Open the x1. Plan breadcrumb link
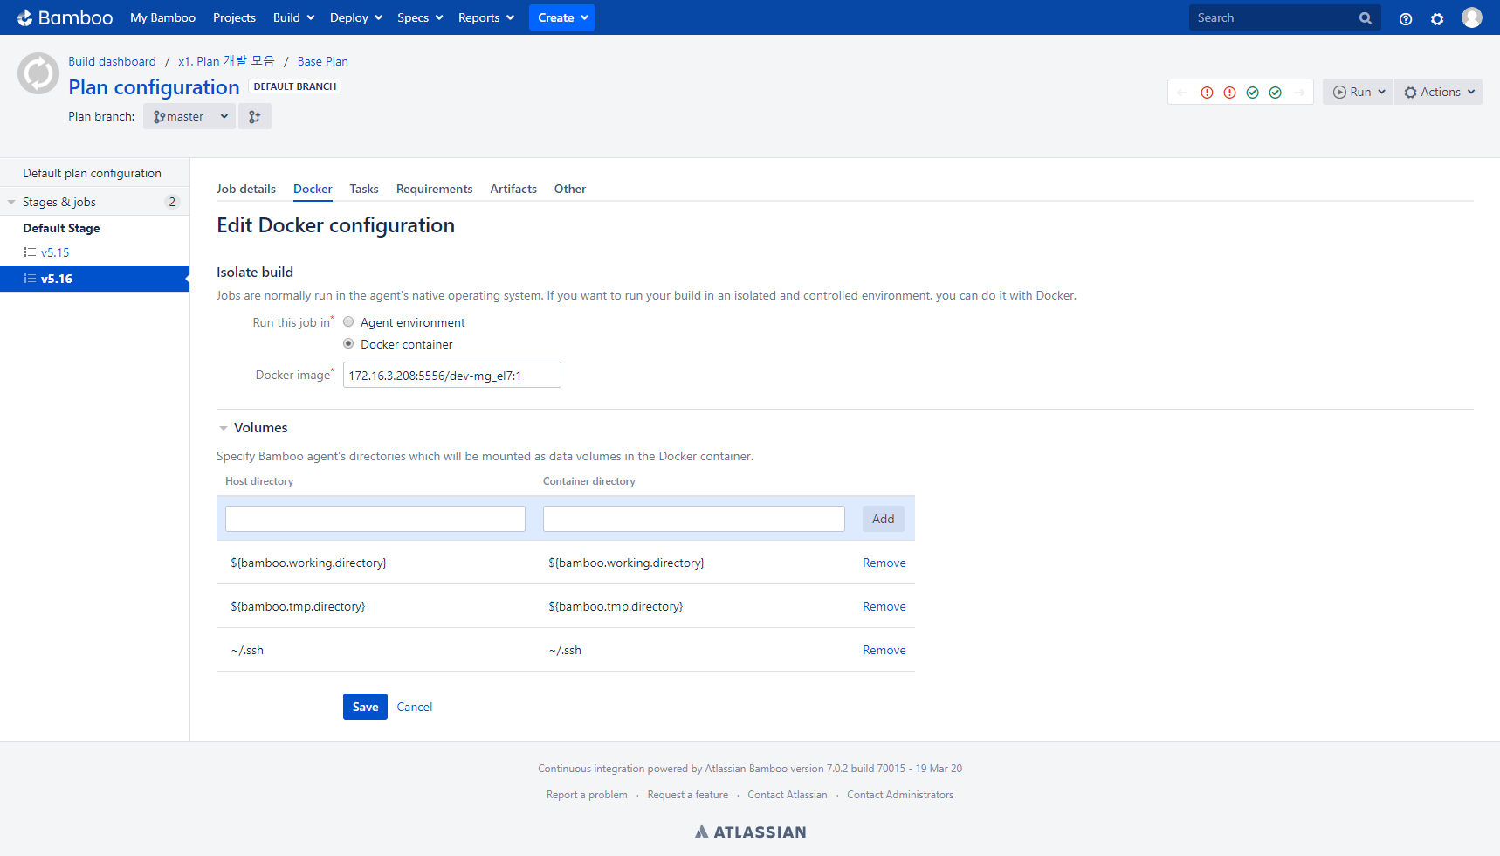Screen dimensions: 1500x856 click(x=226, y=61)
